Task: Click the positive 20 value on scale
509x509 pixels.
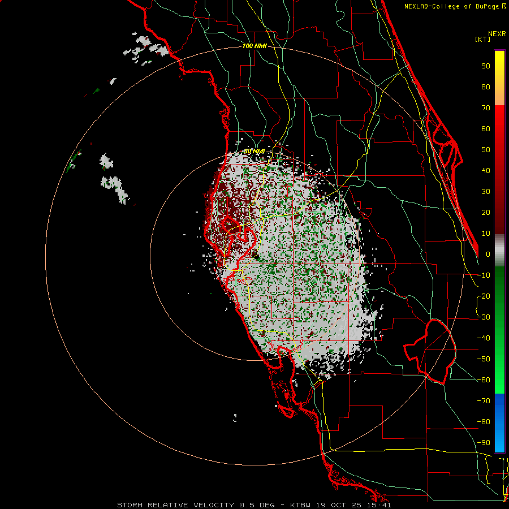Action: tap(486, 212)
